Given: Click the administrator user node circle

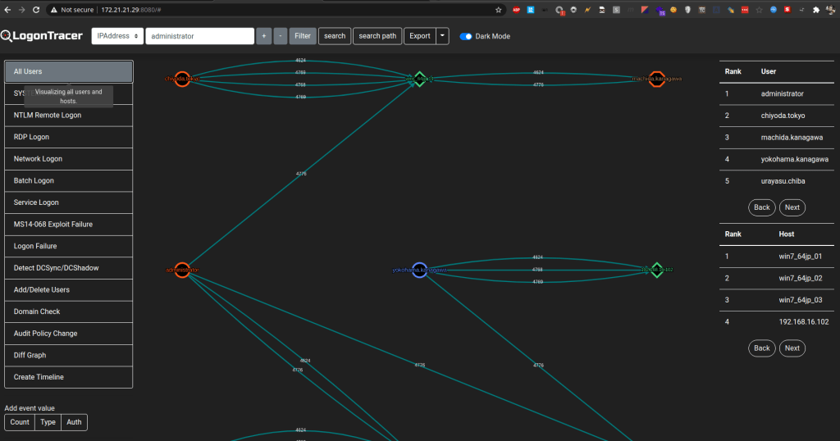Looking at the screenshot, I should (x=182, y=270).
